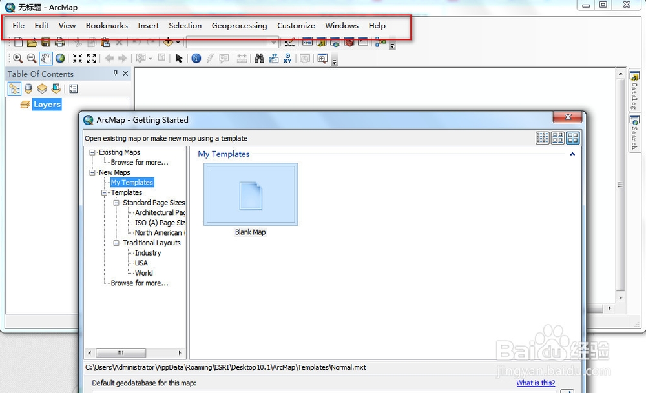646x393 pixels.
Task: Open the Customize menu
Action: [296, 26]
